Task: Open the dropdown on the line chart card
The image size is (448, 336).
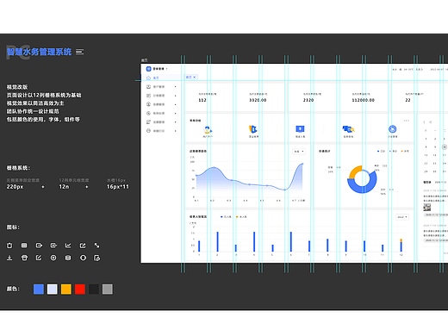Action: [299, 152]
